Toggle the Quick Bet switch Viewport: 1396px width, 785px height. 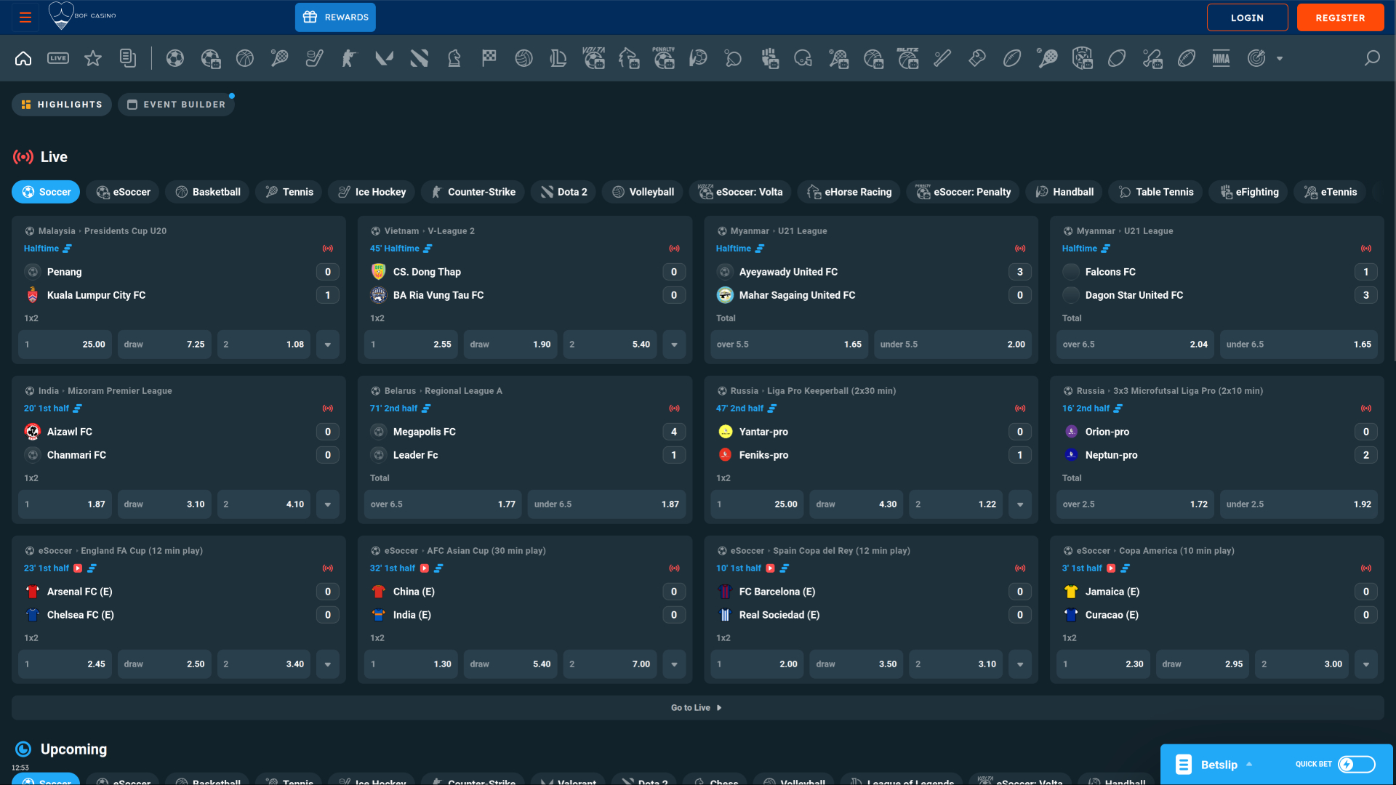pyautogui.click(x=1356, y=764)
